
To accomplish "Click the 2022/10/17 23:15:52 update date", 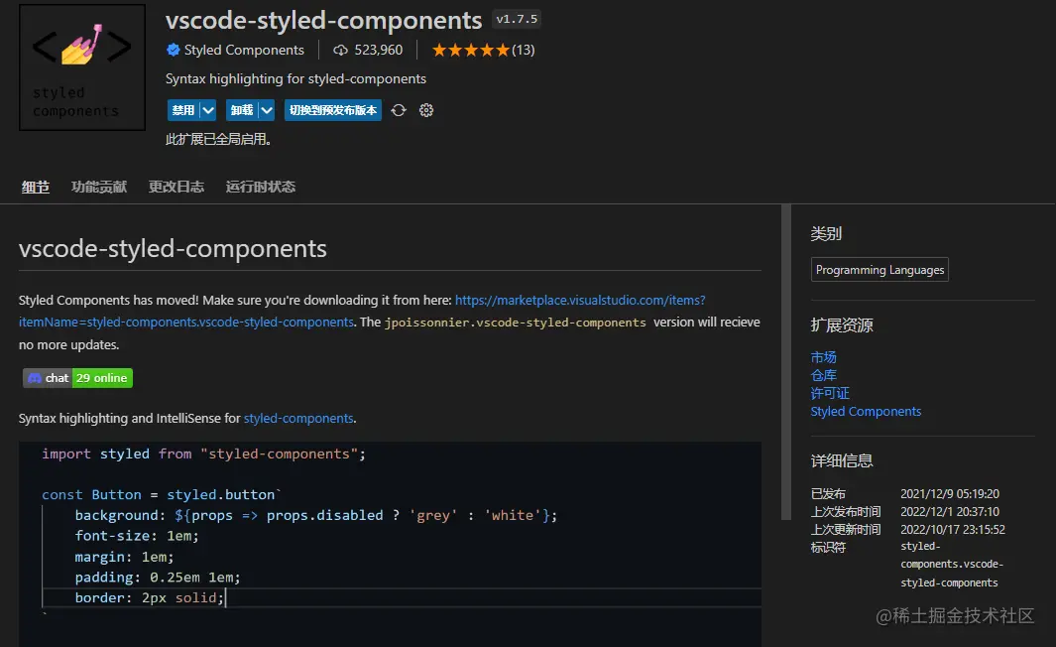I will tap(952, 530).
